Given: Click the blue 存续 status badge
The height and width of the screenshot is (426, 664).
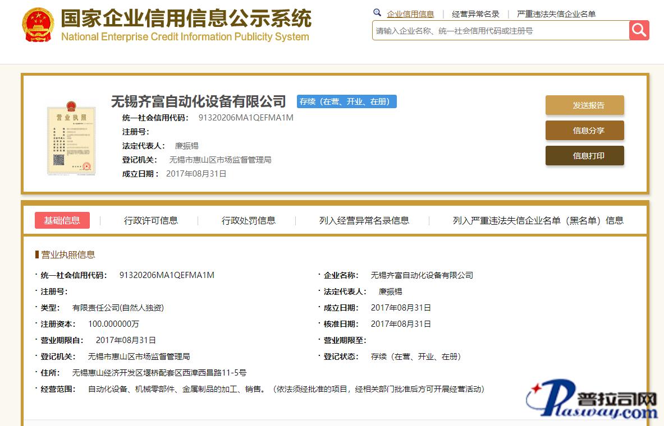Looking at the screenshot, I should click(x=346, y=101).
